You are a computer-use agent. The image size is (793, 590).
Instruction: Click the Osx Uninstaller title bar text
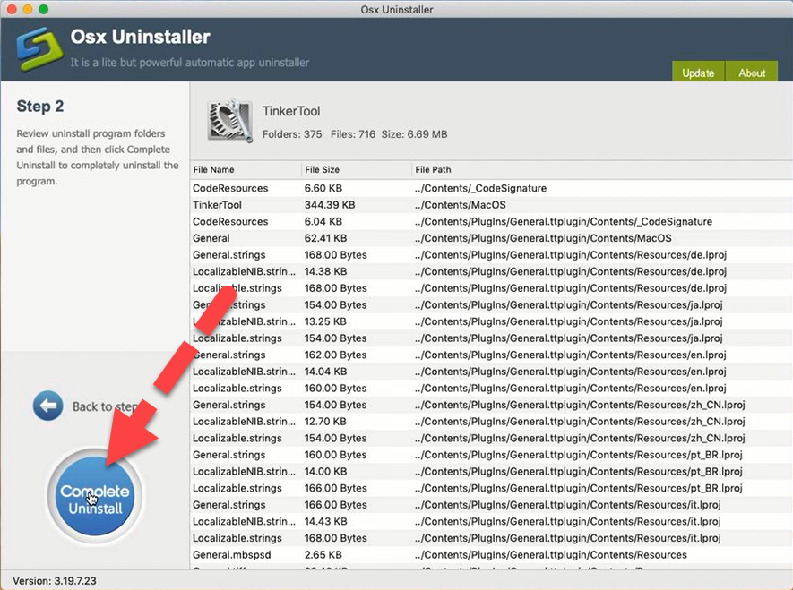[396, 10]
